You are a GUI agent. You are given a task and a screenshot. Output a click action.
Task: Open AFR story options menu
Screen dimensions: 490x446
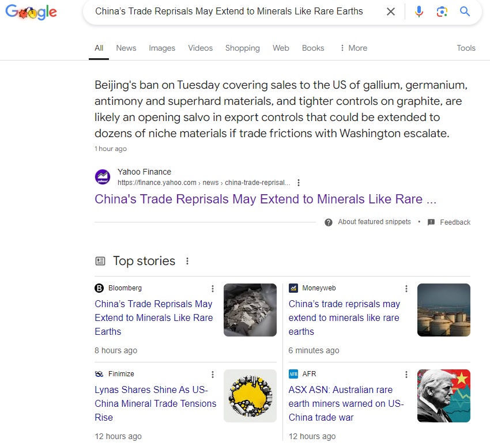[x=406, y=374]
